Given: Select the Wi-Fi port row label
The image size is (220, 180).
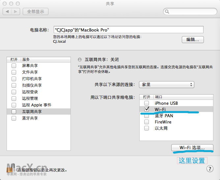Looking at the screenshot, I should [160, 109].
